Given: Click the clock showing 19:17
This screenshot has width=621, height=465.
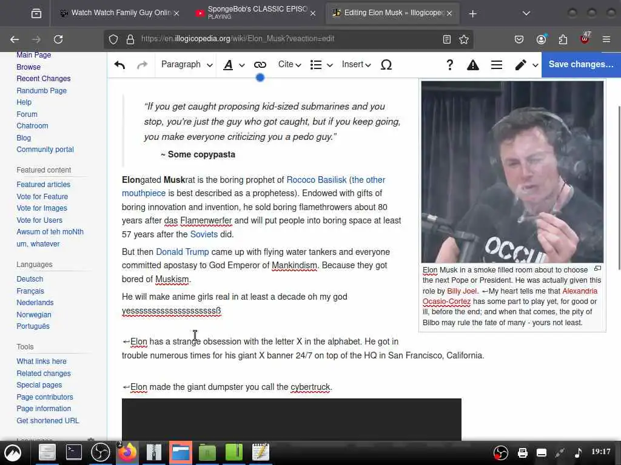Looking at the screenshot, I should (601, 452).
